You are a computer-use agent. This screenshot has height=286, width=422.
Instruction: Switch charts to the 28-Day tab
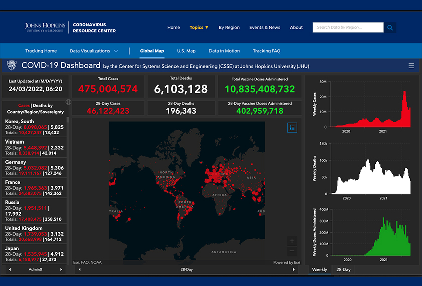tap(343, 270)
